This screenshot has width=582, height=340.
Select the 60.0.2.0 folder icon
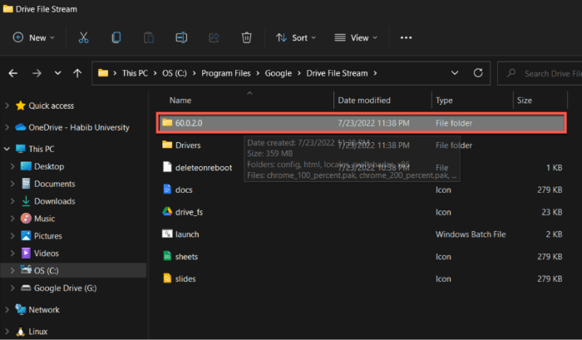(167, 122)
